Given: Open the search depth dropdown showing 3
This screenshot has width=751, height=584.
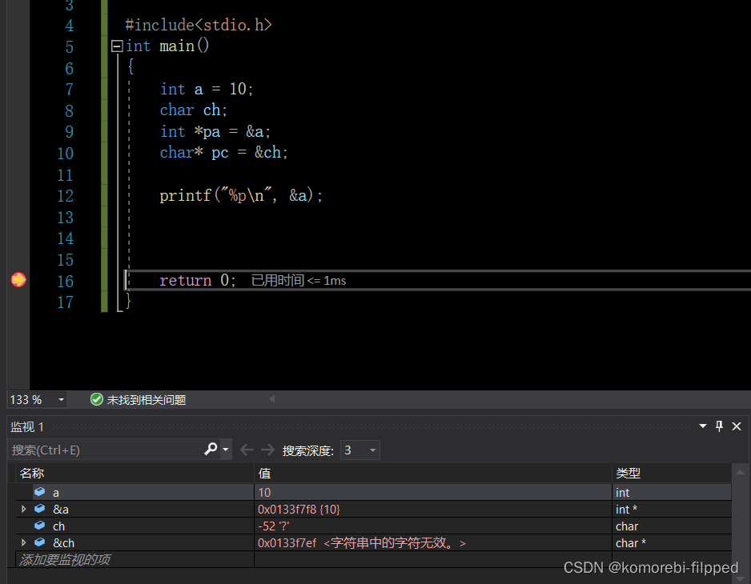Looking at the screenshot, I should [x=359, y=450].
